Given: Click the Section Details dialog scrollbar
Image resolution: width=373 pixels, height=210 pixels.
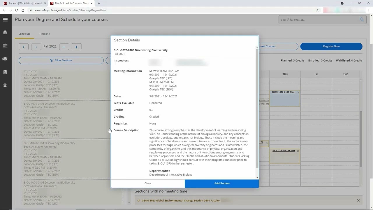Looking at the screenshot, I should (x=257, y=108).
